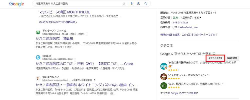Click 情報の修正を提案 link
The height and width of the screenshot is (100, 250).
point(170,35)
